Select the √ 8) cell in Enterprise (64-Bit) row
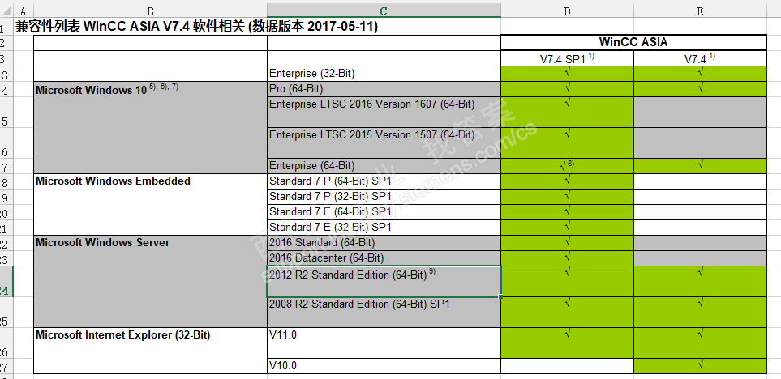Viewport: 781px width, 379px height. [567, 166]
